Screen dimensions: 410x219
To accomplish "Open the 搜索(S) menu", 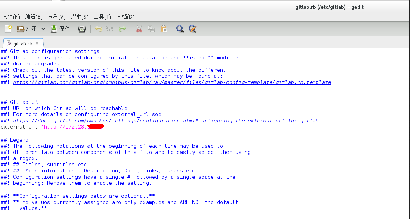I will (x=80, y=17).
